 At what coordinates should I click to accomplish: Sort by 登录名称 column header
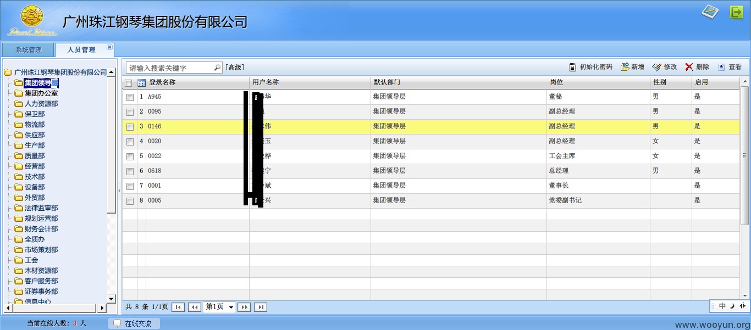197,83
